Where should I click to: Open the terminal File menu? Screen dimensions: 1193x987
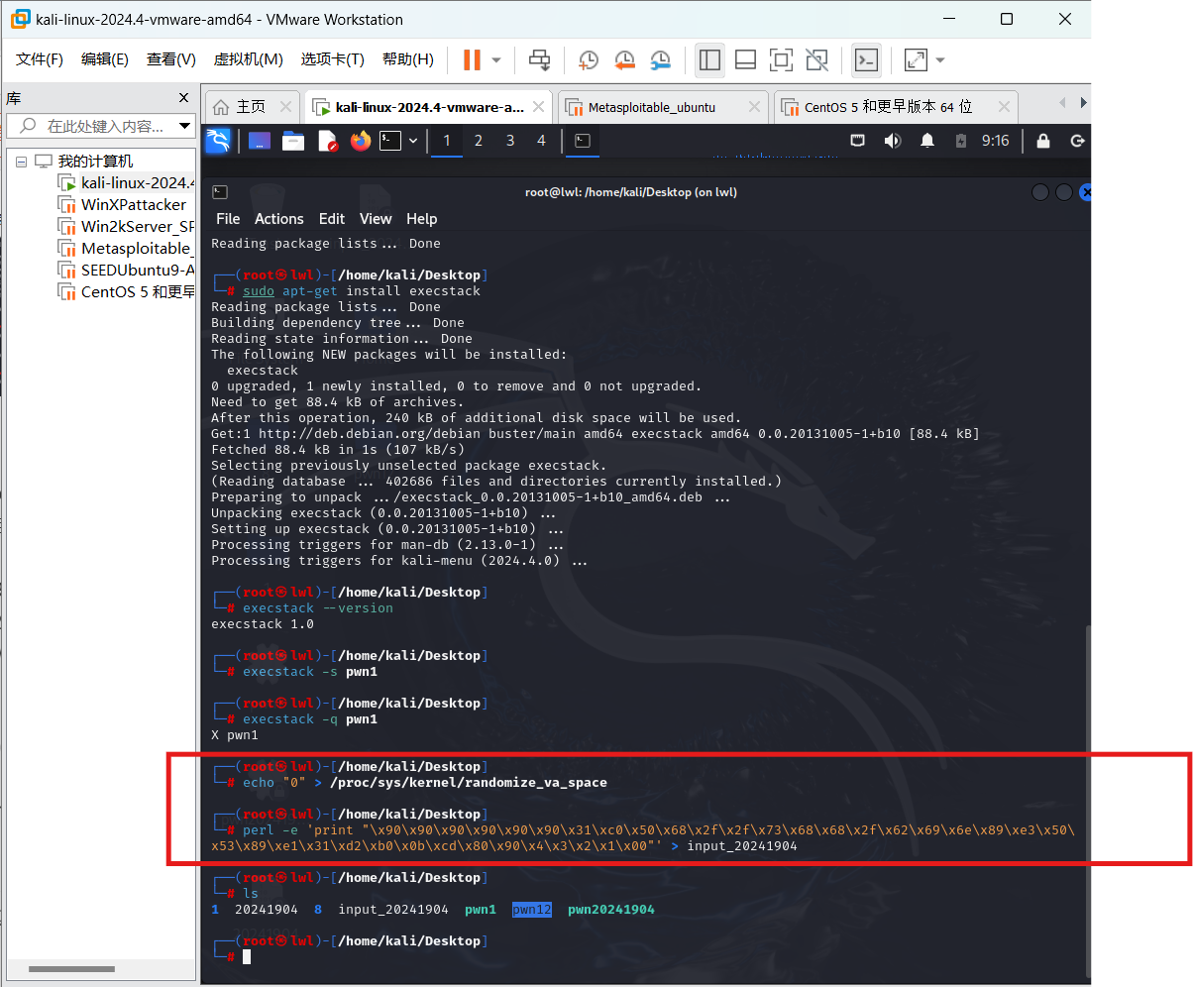pyautogui.click(x=228, y=219)
